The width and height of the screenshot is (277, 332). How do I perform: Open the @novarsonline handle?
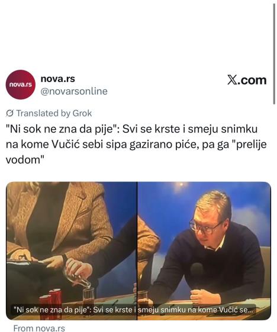pos(74,91)
